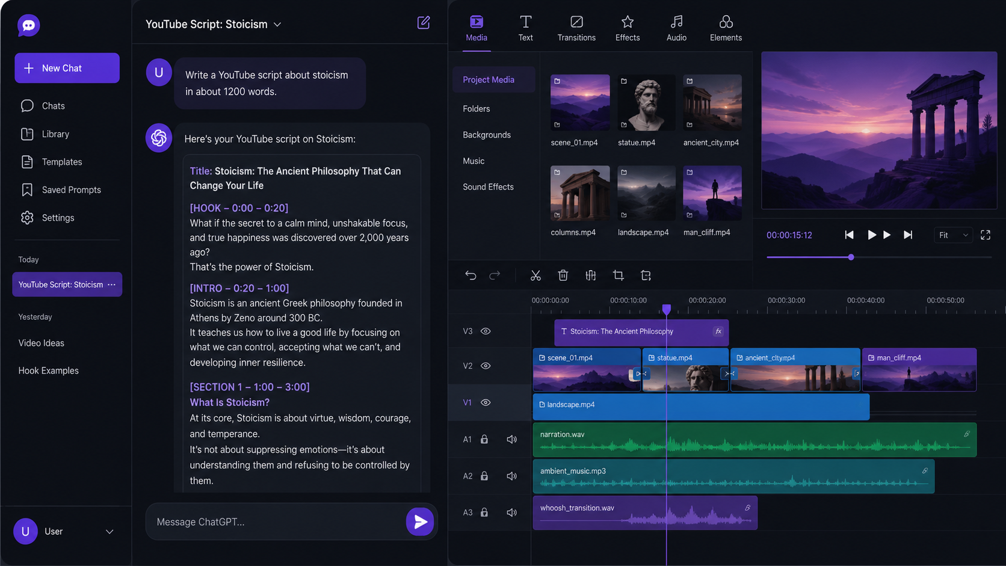The width and height of the screenshot is (1006, 566).
Task: Select the statue.mp4 thumbnail in media bin
Action: tap(646, 102)
